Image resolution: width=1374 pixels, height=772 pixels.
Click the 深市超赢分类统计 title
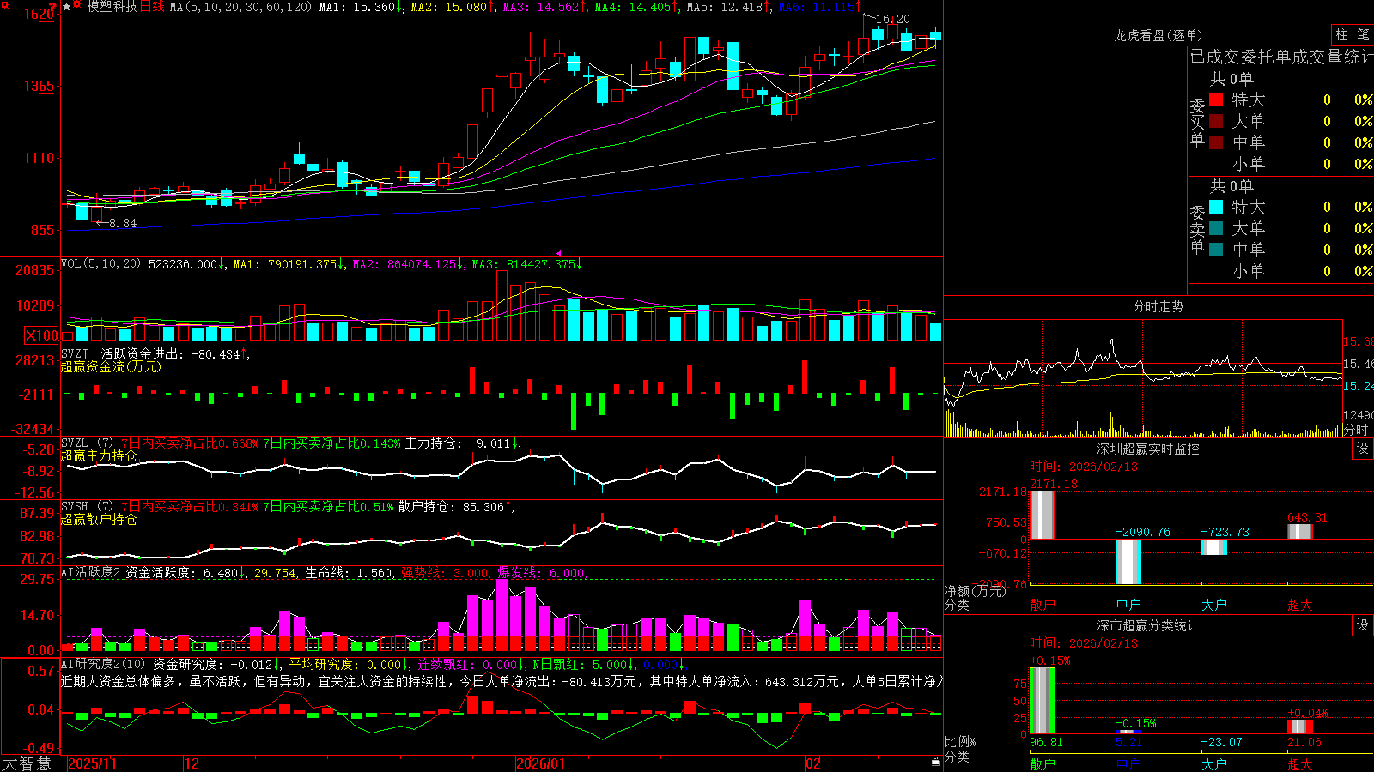pos(1148,625)
